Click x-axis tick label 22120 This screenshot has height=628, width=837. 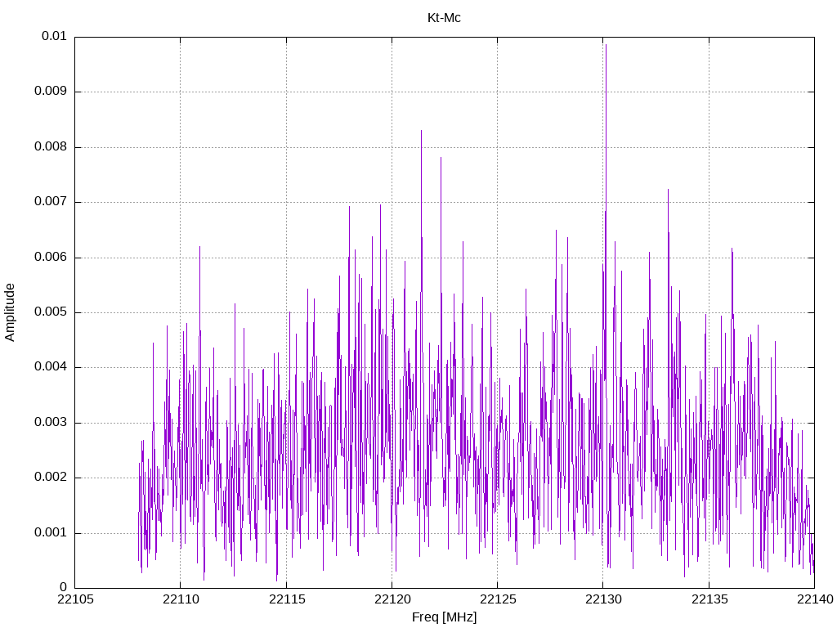click(x=392, y=599)
